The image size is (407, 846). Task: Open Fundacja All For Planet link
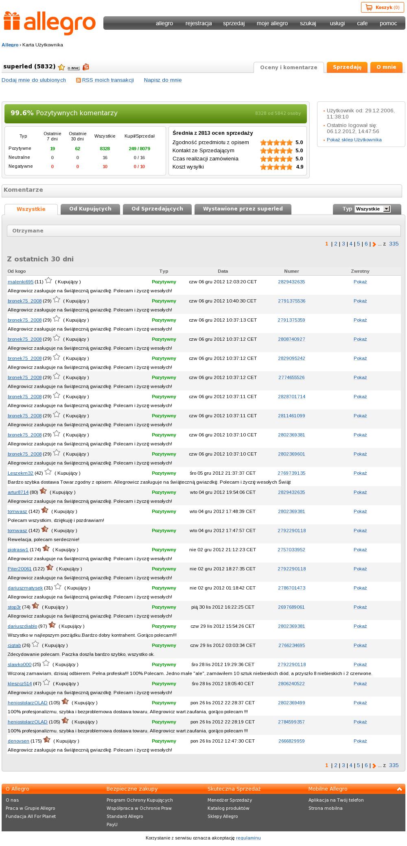(31, 816)
